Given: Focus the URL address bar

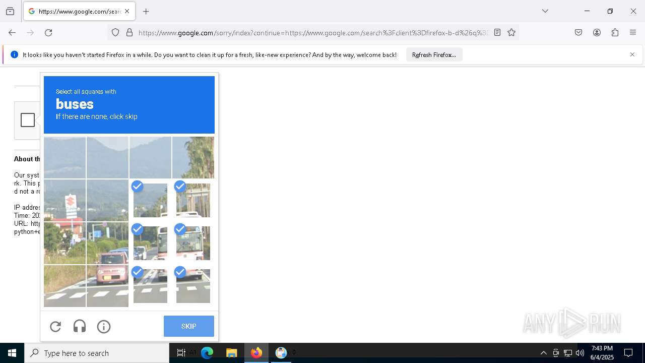Looking at the screenshot, I should tap(313, 33).
